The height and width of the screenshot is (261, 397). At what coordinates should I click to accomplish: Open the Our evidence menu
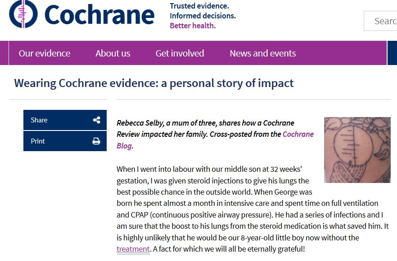[45, 53]
